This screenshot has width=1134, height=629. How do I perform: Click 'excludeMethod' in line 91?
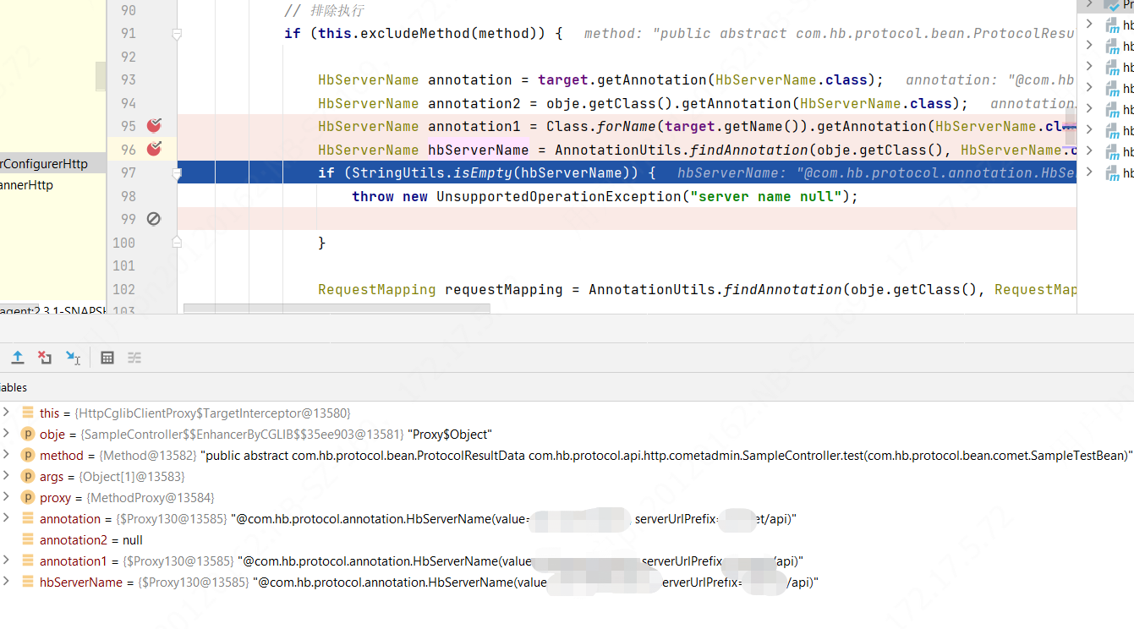[x=415, y=34]
